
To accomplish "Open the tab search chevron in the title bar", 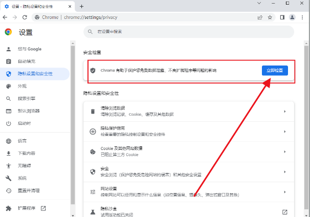I will (259, 3).
